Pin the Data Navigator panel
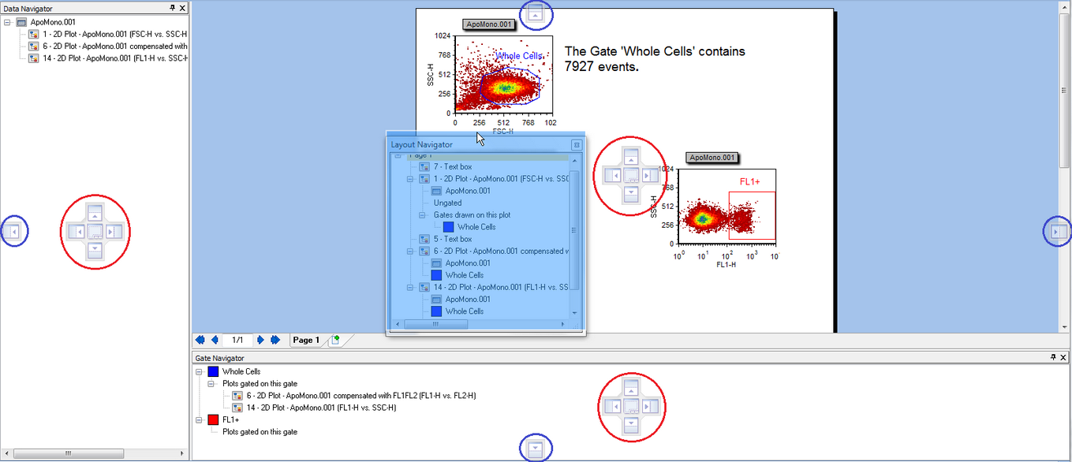This screenshot has width=1072, height=462. (174, 7)
